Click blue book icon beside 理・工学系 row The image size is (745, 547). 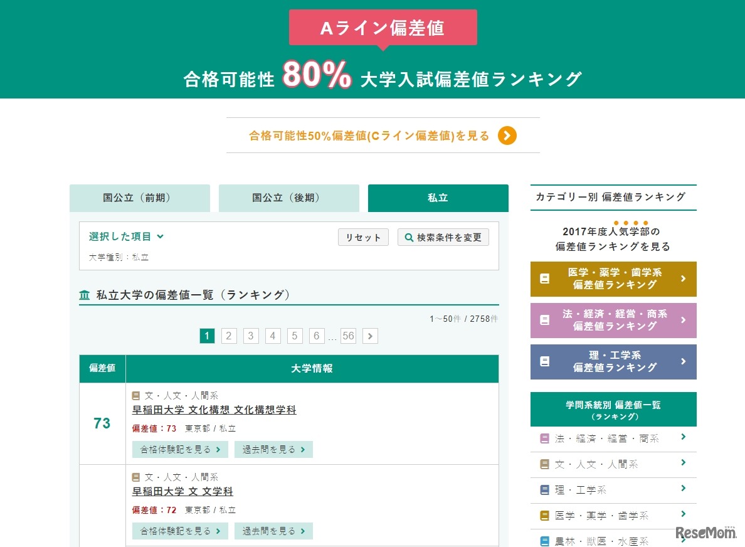[x=545, y=490]
